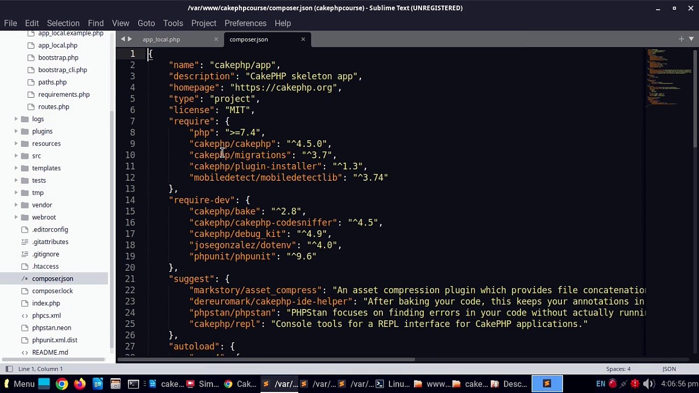
Task: Expand the resources folder
Action: (x=16, y=144)
